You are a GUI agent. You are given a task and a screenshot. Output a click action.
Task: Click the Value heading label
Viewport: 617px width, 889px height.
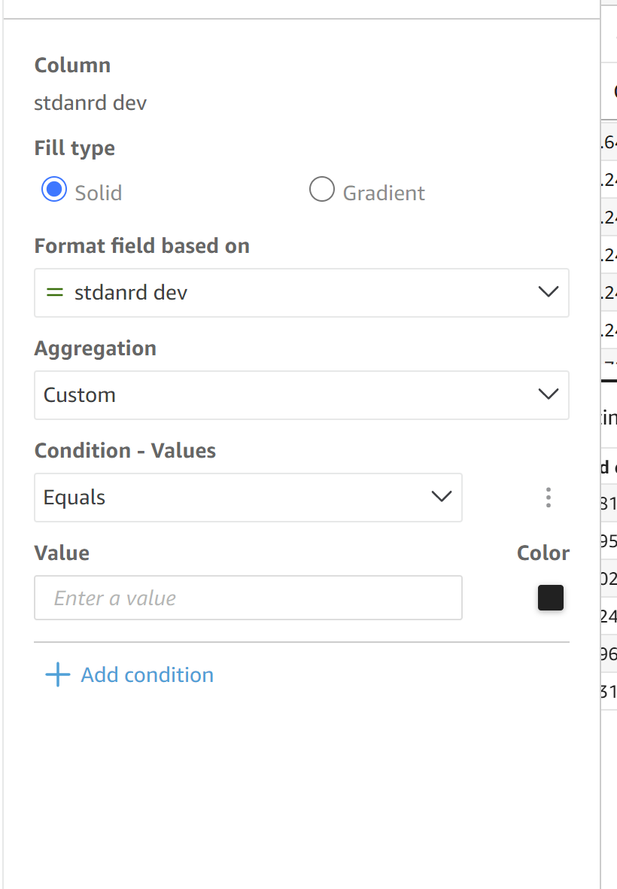tap(62, 553)
